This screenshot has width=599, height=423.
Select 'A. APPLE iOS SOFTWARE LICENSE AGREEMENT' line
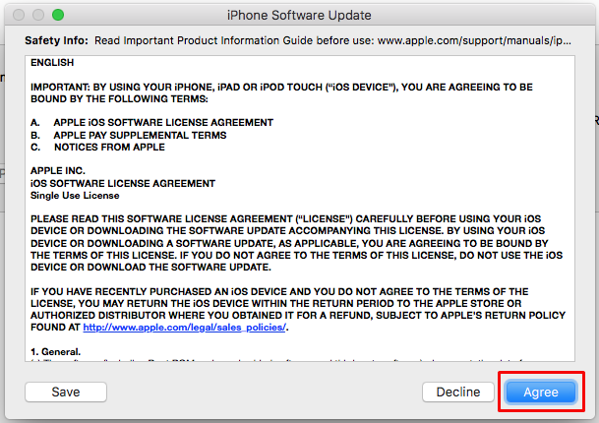pyautogui.click(x=152, y=123)
